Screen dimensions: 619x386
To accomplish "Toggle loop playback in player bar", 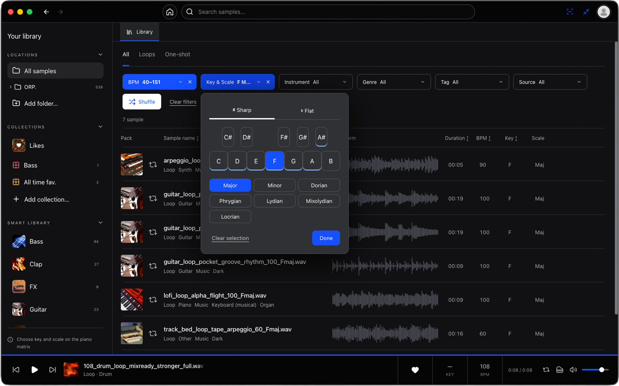I will tap(546, 370).
